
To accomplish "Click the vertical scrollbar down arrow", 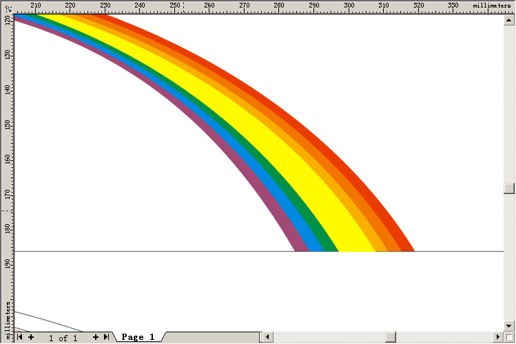I will (x=508, y=326).
